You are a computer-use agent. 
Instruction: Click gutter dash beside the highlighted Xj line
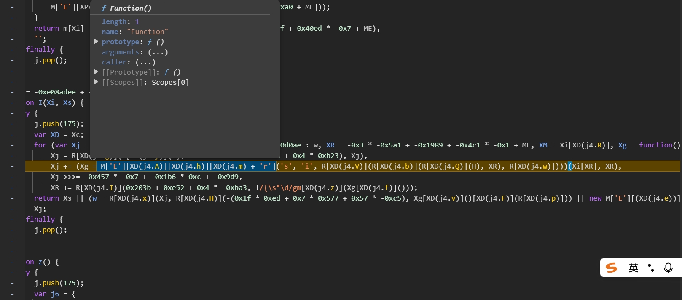tap(12, 166)
